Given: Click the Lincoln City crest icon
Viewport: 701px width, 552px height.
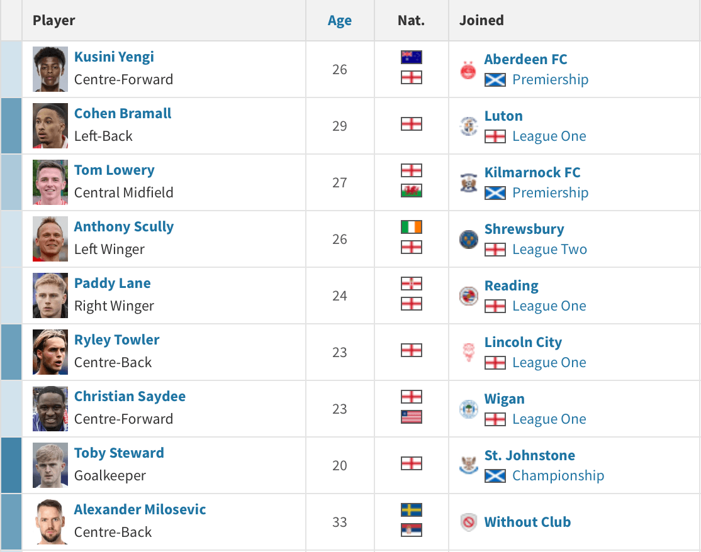Looking at the screenshot, I should [469, 352].
